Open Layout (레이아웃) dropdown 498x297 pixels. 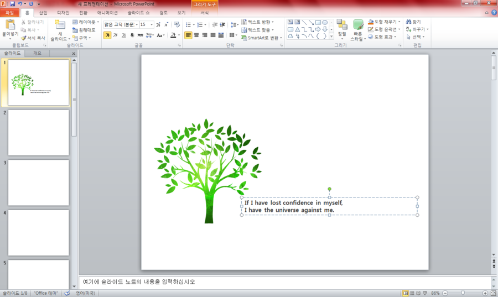(86, 22)
